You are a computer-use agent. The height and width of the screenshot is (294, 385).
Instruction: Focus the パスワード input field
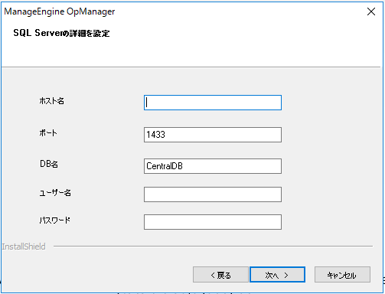pyautogui.click(x=213, y=222)
